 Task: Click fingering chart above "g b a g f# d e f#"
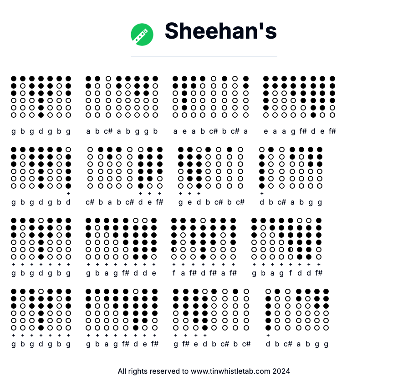pos(122,310)
